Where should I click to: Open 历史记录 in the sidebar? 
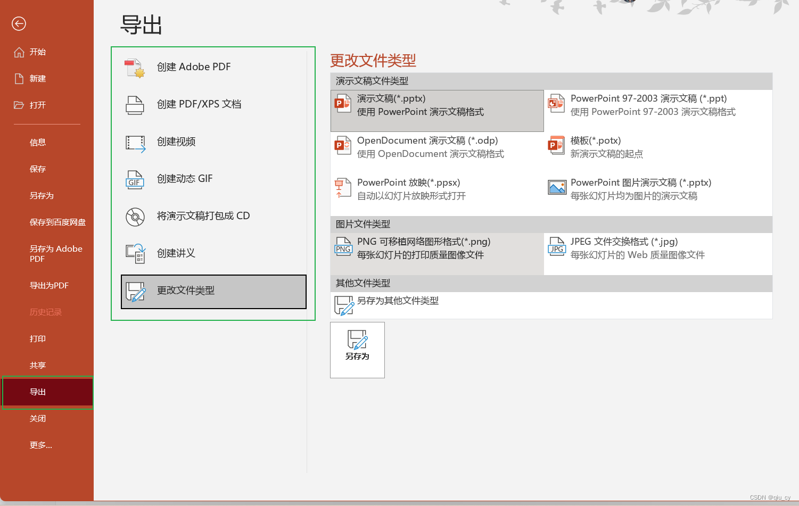click(x=47, y=312)
